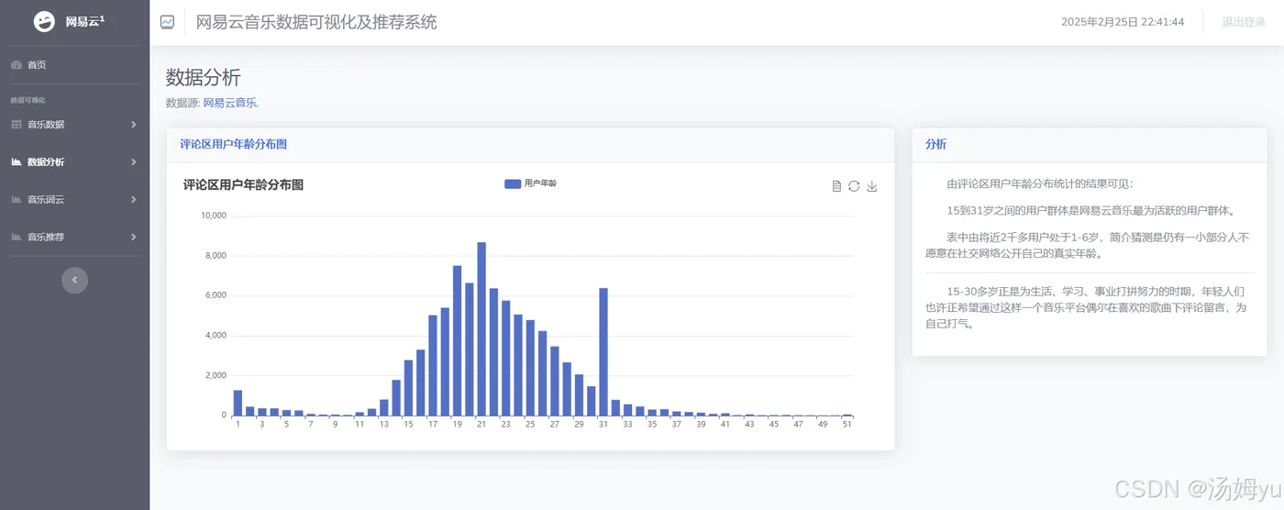
Task: Click the 8,000 y-axis label
Action: (216, 255)
